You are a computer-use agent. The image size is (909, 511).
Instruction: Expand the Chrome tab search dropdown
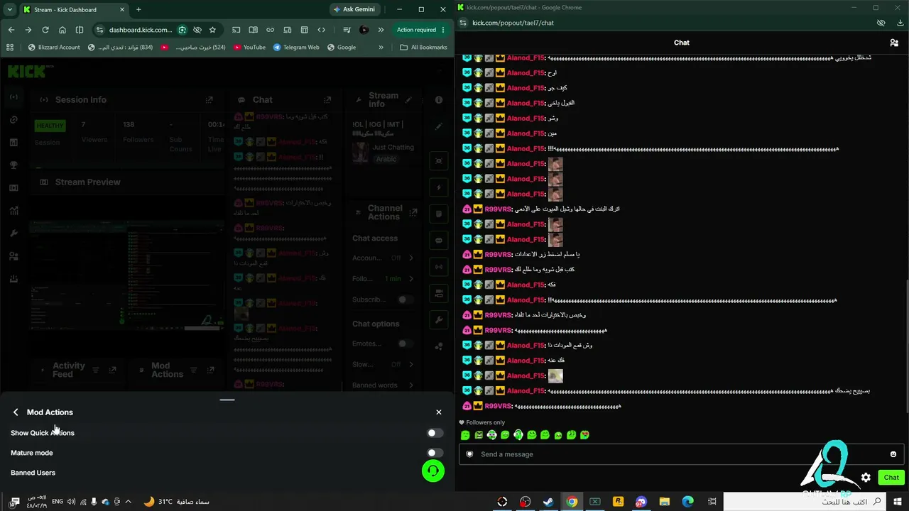10,9
